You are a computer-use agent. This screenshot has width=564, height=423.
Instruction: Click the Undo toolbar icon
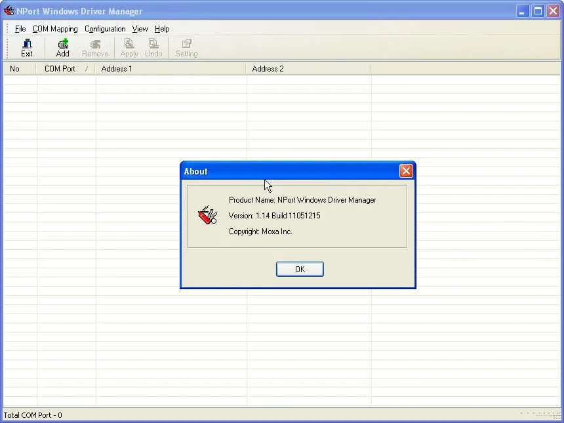153,48
